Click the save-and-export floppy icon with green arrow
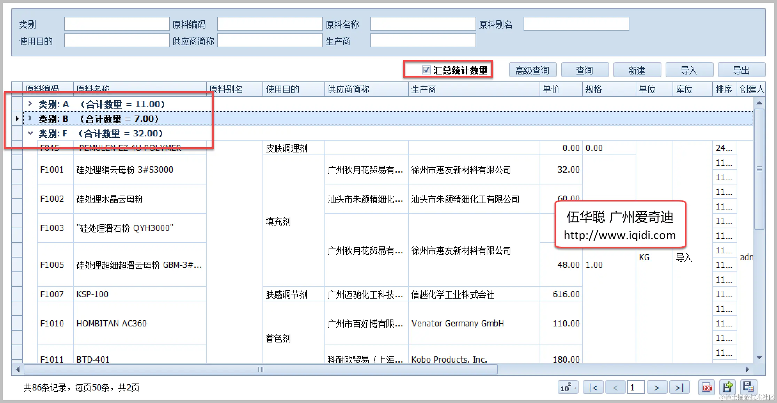 (728, 387)
